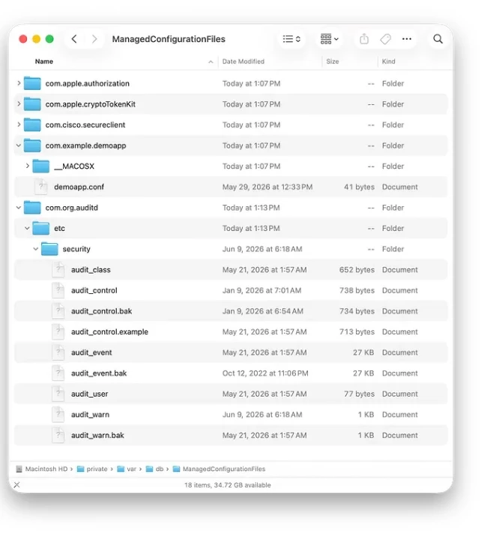This screenshot has height=543, width=496.
Task: Select the __MACOSX folder icon
Action: (40, 166)
